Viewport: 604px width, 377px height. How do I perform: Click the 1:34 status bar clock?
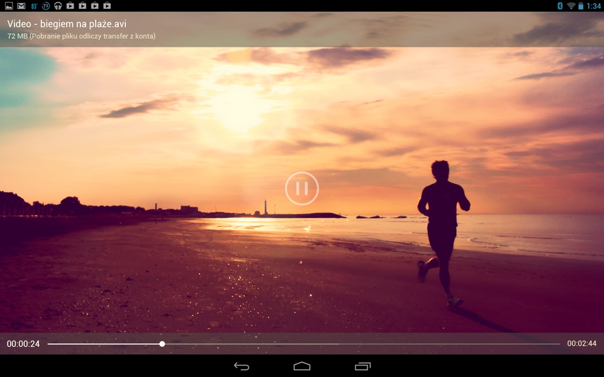[593, 6]
